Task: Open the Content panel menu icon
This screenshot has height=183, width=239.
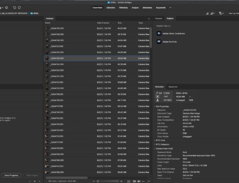Action: click(x=149, y=19)
